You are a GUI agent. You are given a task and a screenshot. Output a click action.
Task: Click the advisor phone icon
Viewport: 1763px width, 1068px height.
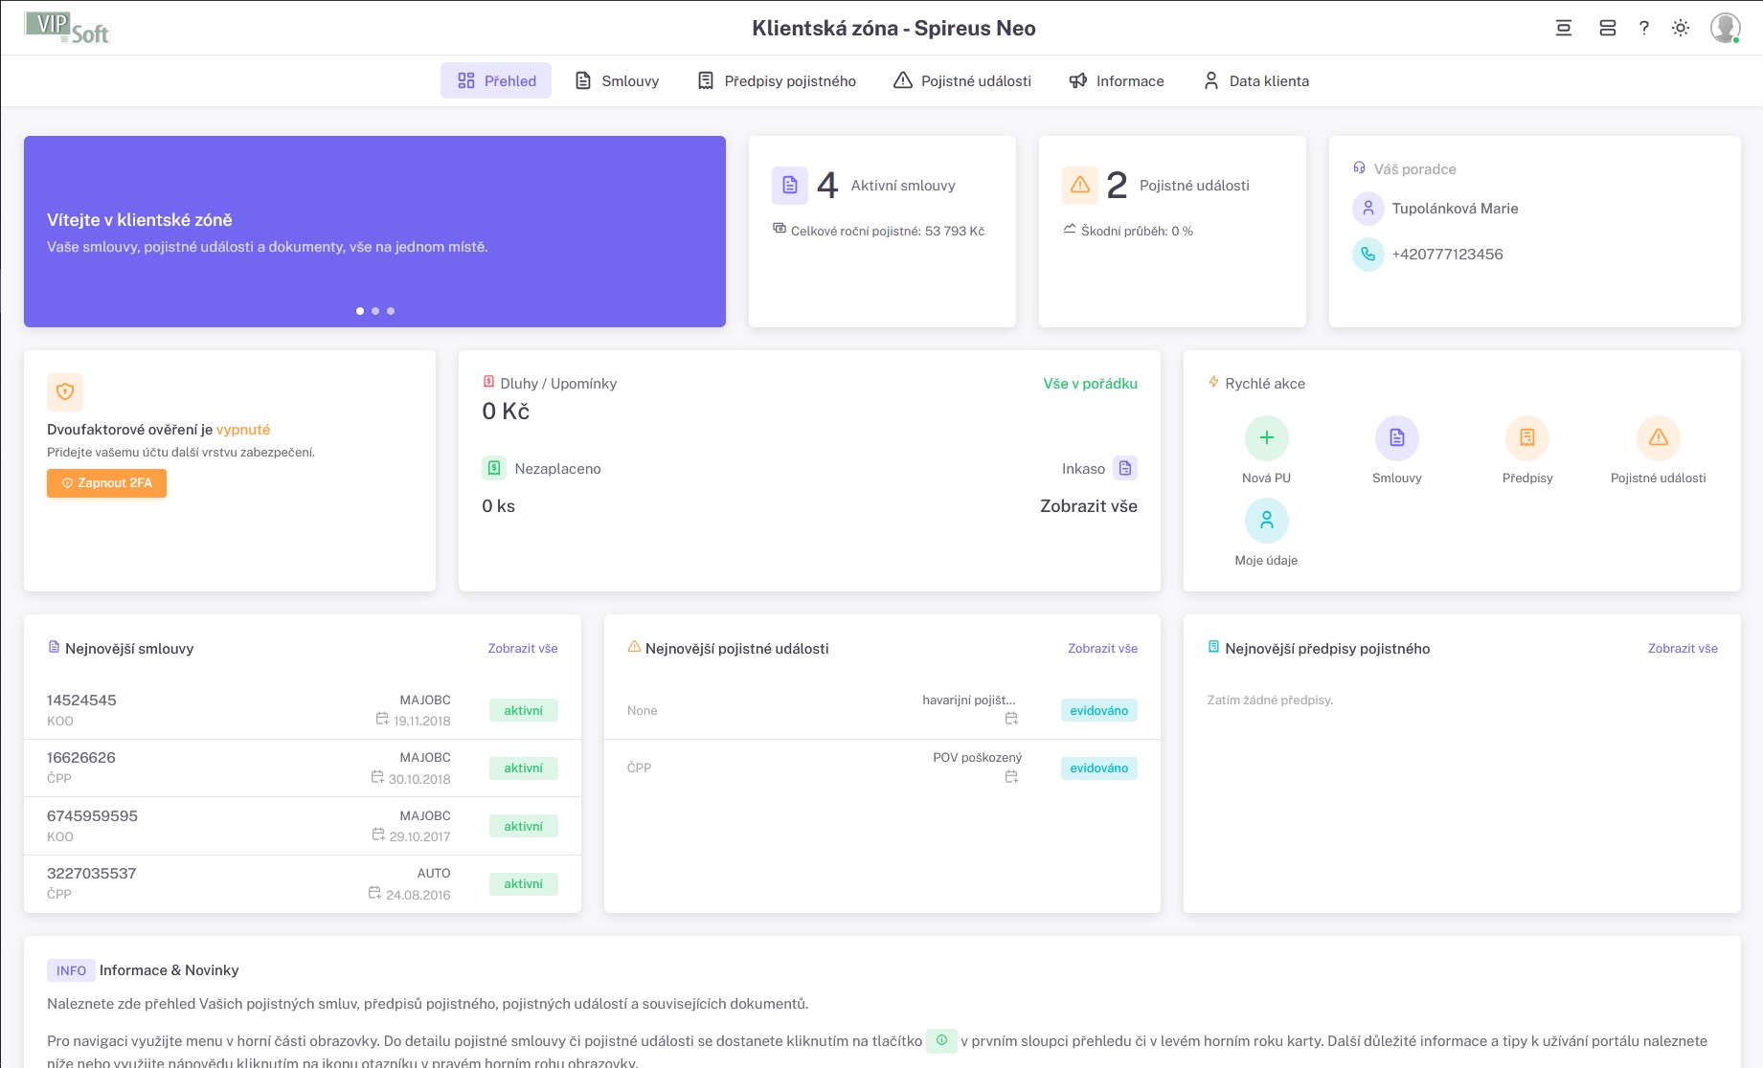pos(1368,255)
